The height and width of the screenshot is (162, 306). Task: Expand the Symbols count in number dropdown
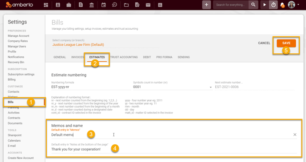pos(210,87)
